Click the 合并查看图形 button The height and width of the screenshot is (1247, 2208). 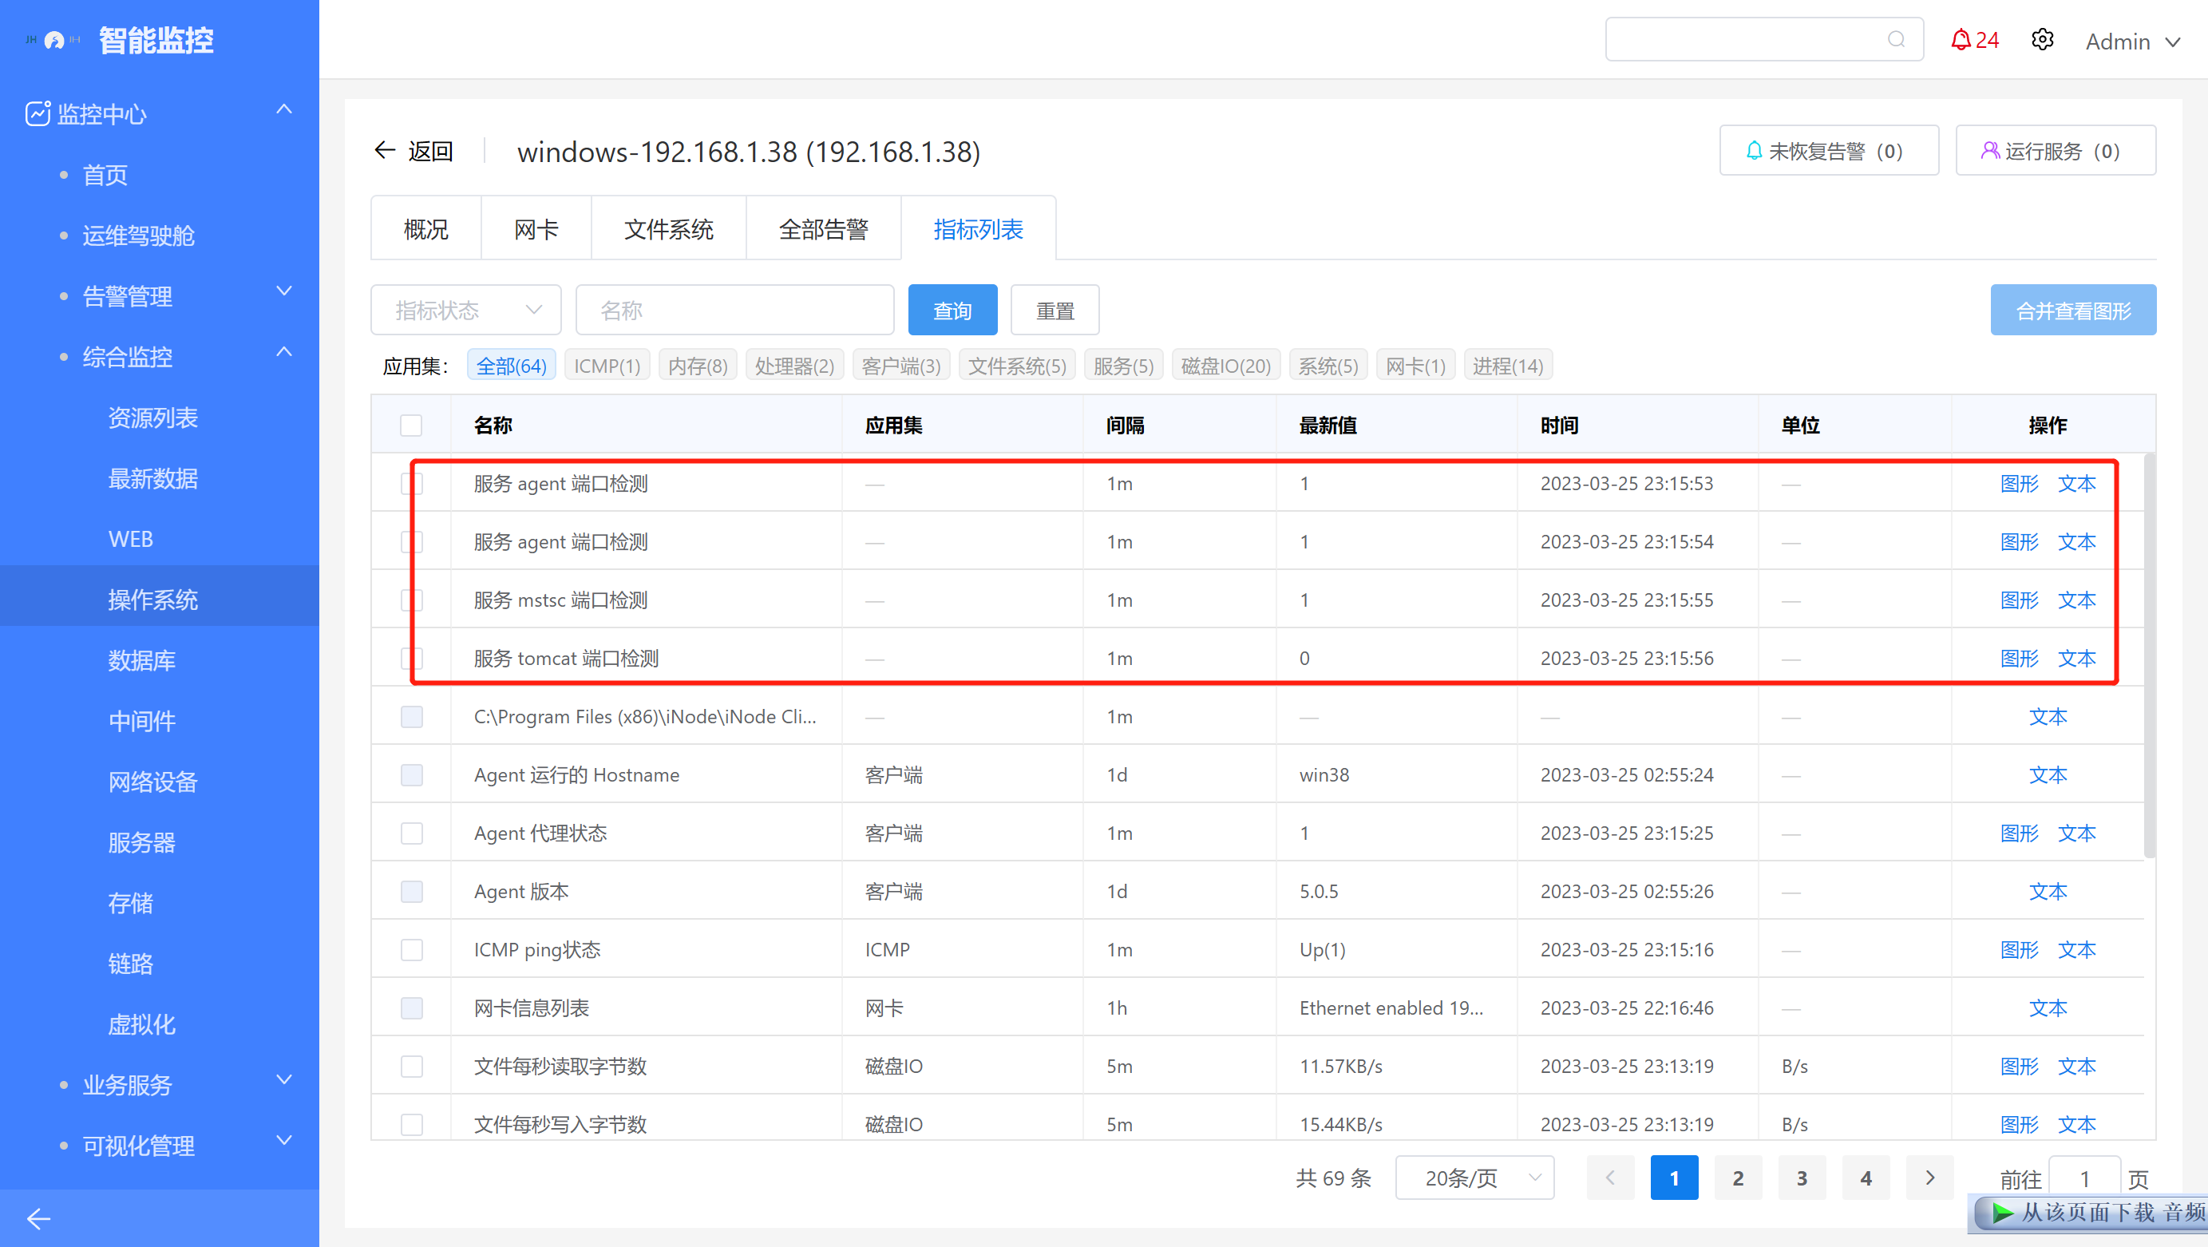click(x=2072, y=310)
